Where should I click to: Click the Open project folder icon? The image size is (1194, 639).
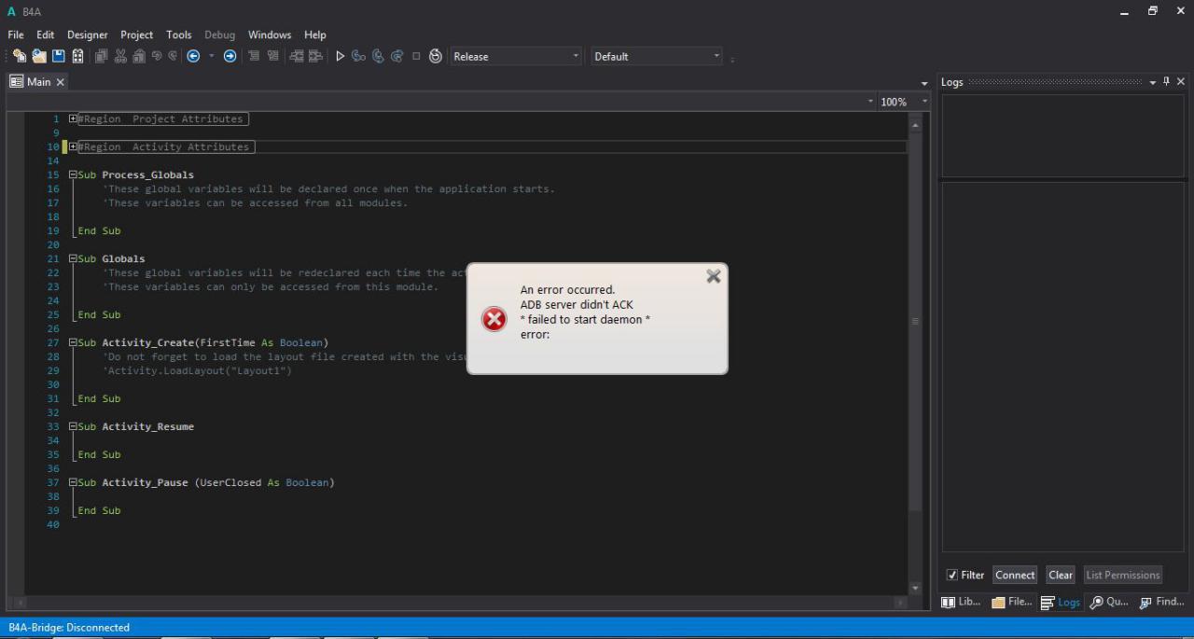(x=39, y=57)
